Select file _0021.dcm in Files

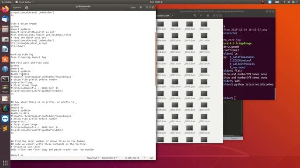pos(175,60)
